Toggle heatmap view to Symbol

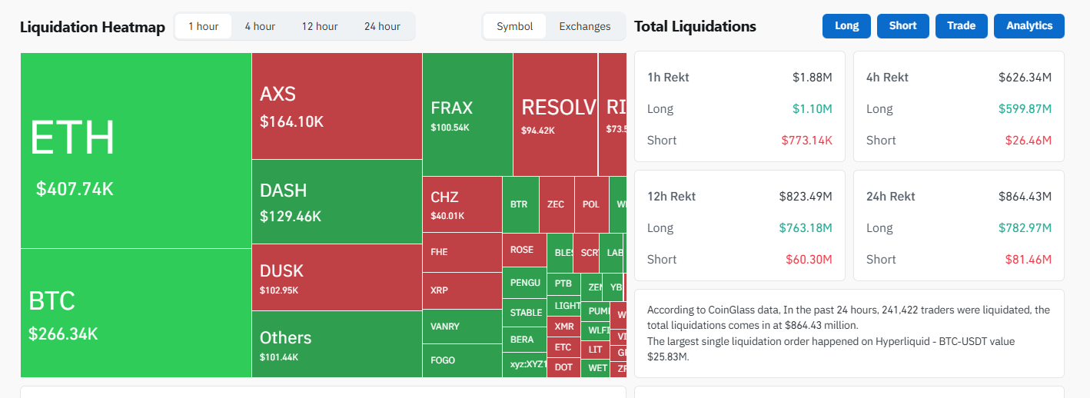coord(514,26)
